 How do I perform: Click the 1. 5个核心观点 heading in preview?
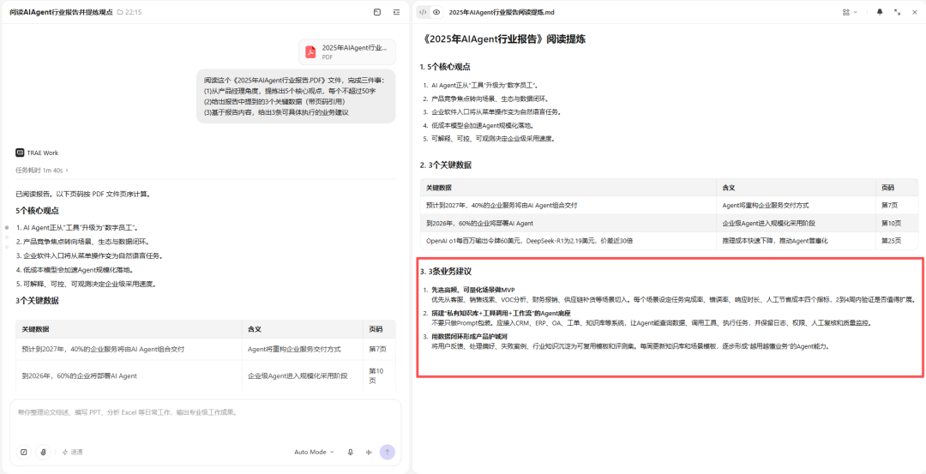point(445,67)
